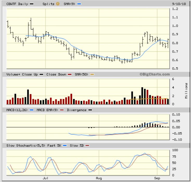This screenshot has width=191, height=182.
Task: Click the 0.9 price axis label
Action: (175, 34)
